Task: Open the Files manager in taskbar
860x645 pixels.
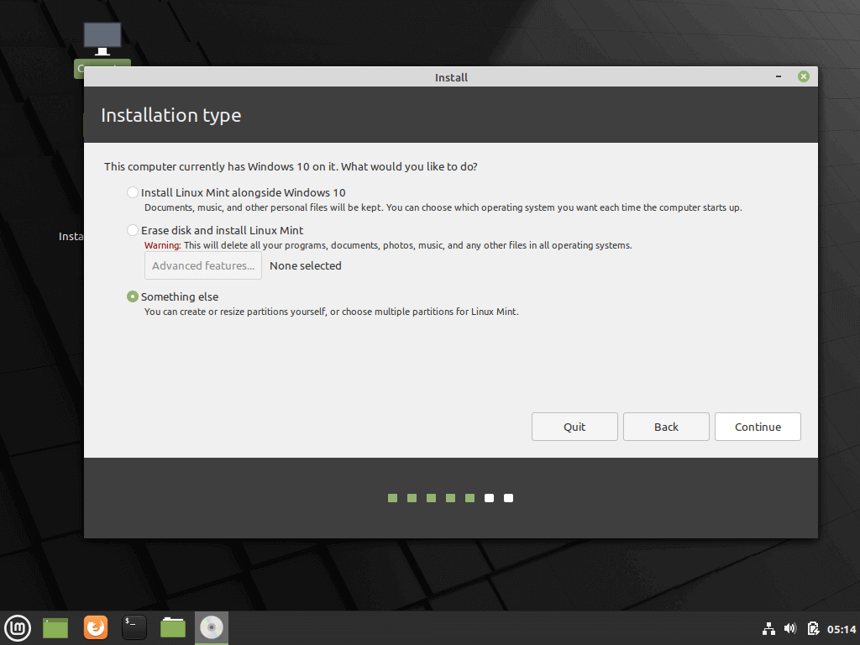Action: 173,627
